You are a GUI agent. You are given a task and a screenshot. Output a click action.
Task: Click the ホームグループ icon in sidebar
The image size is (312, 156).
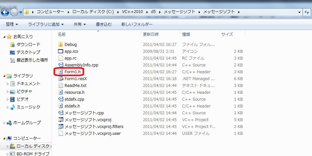pyautogui.click(x=9, y=123)
